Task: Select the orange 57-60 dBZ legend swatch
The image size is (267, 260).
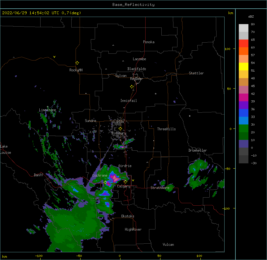Action: (243, 51)
